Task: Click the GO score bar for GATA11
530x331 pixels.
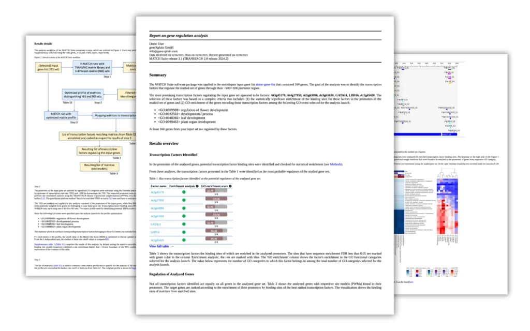Action: click(x=216, y=222)
